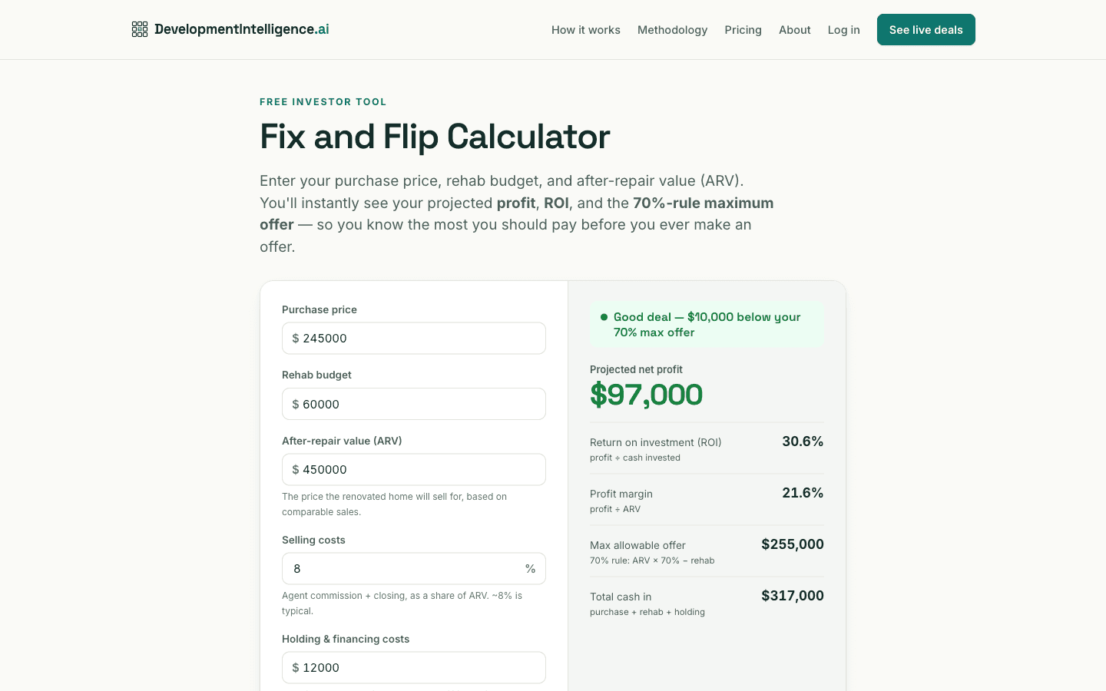Click the dollar sign in Rehab budget field

296,405
